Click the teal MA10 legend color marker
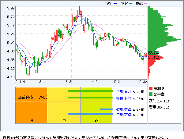Image resolution: width=184 pixels, height=139 pixels. (130, 4)
